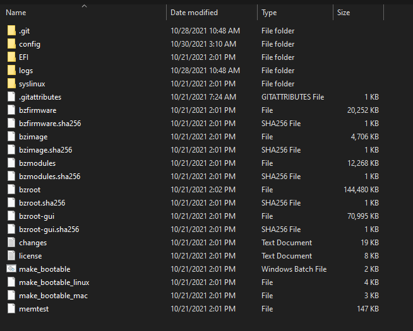The image size is (413, 331).
Task: Select the 'config' folder name
Action: (30, 44)
